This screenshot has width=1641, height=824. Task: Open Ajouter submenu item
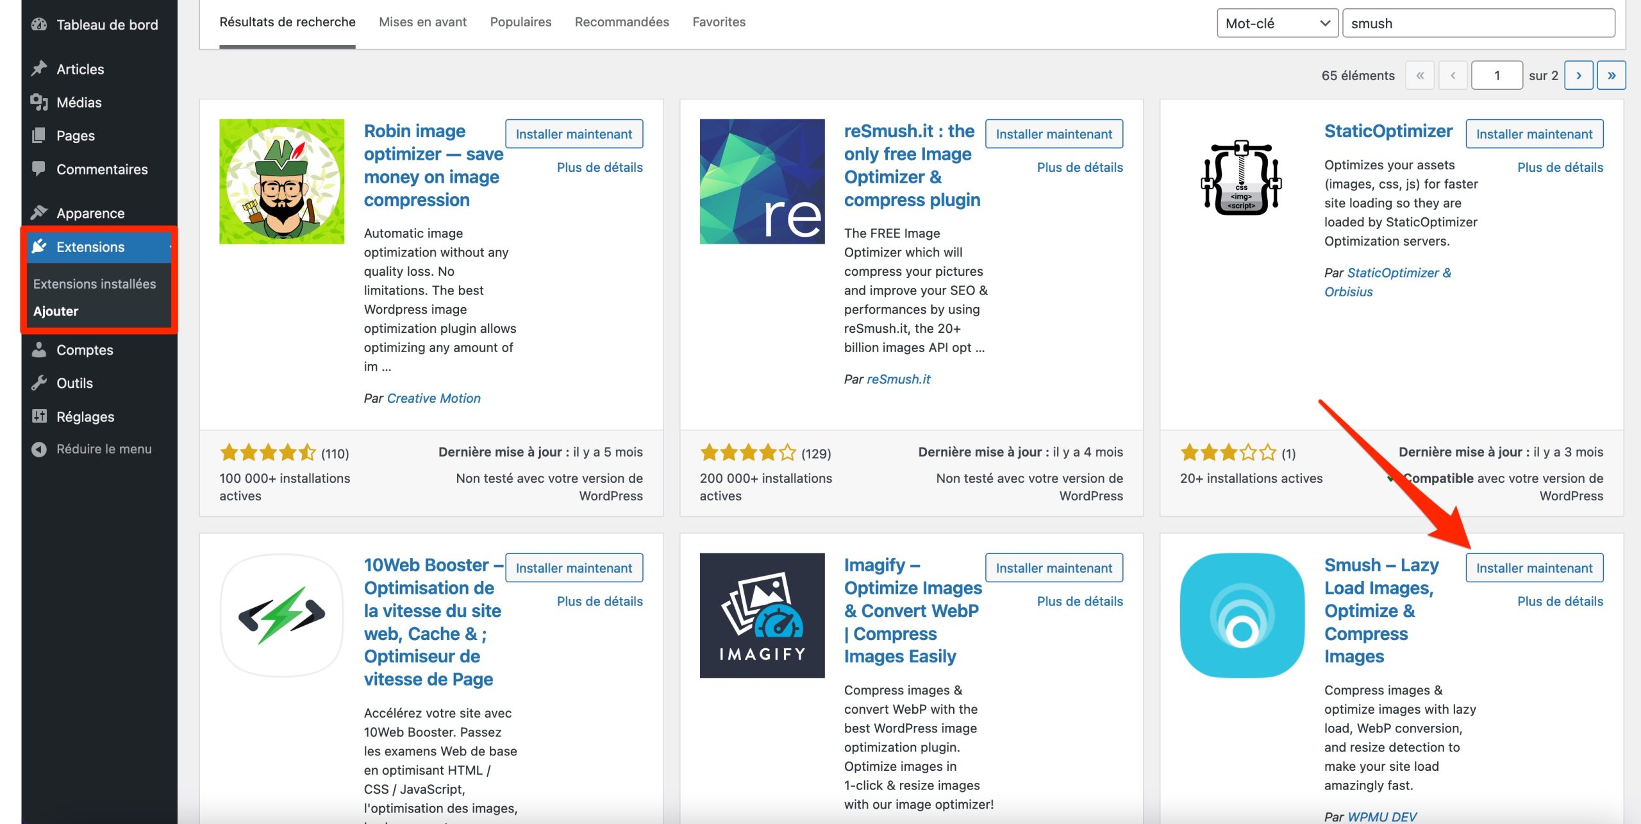56,311
